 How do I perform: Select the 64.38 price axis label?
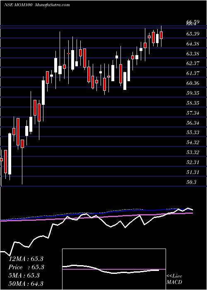pos(193,44)
